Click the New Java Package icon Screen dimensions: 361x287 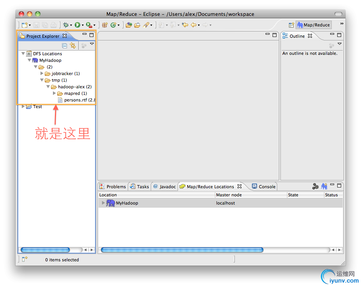(105, 25)
